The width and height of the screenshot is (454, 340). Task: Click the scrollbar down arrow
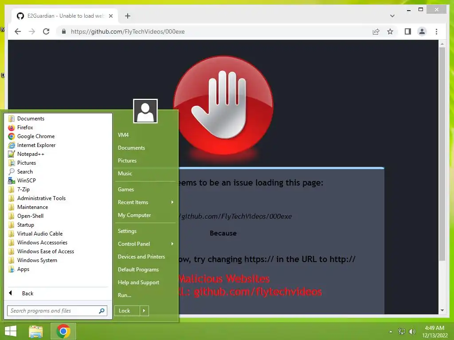pyautogui.click(x=442, y=310)
